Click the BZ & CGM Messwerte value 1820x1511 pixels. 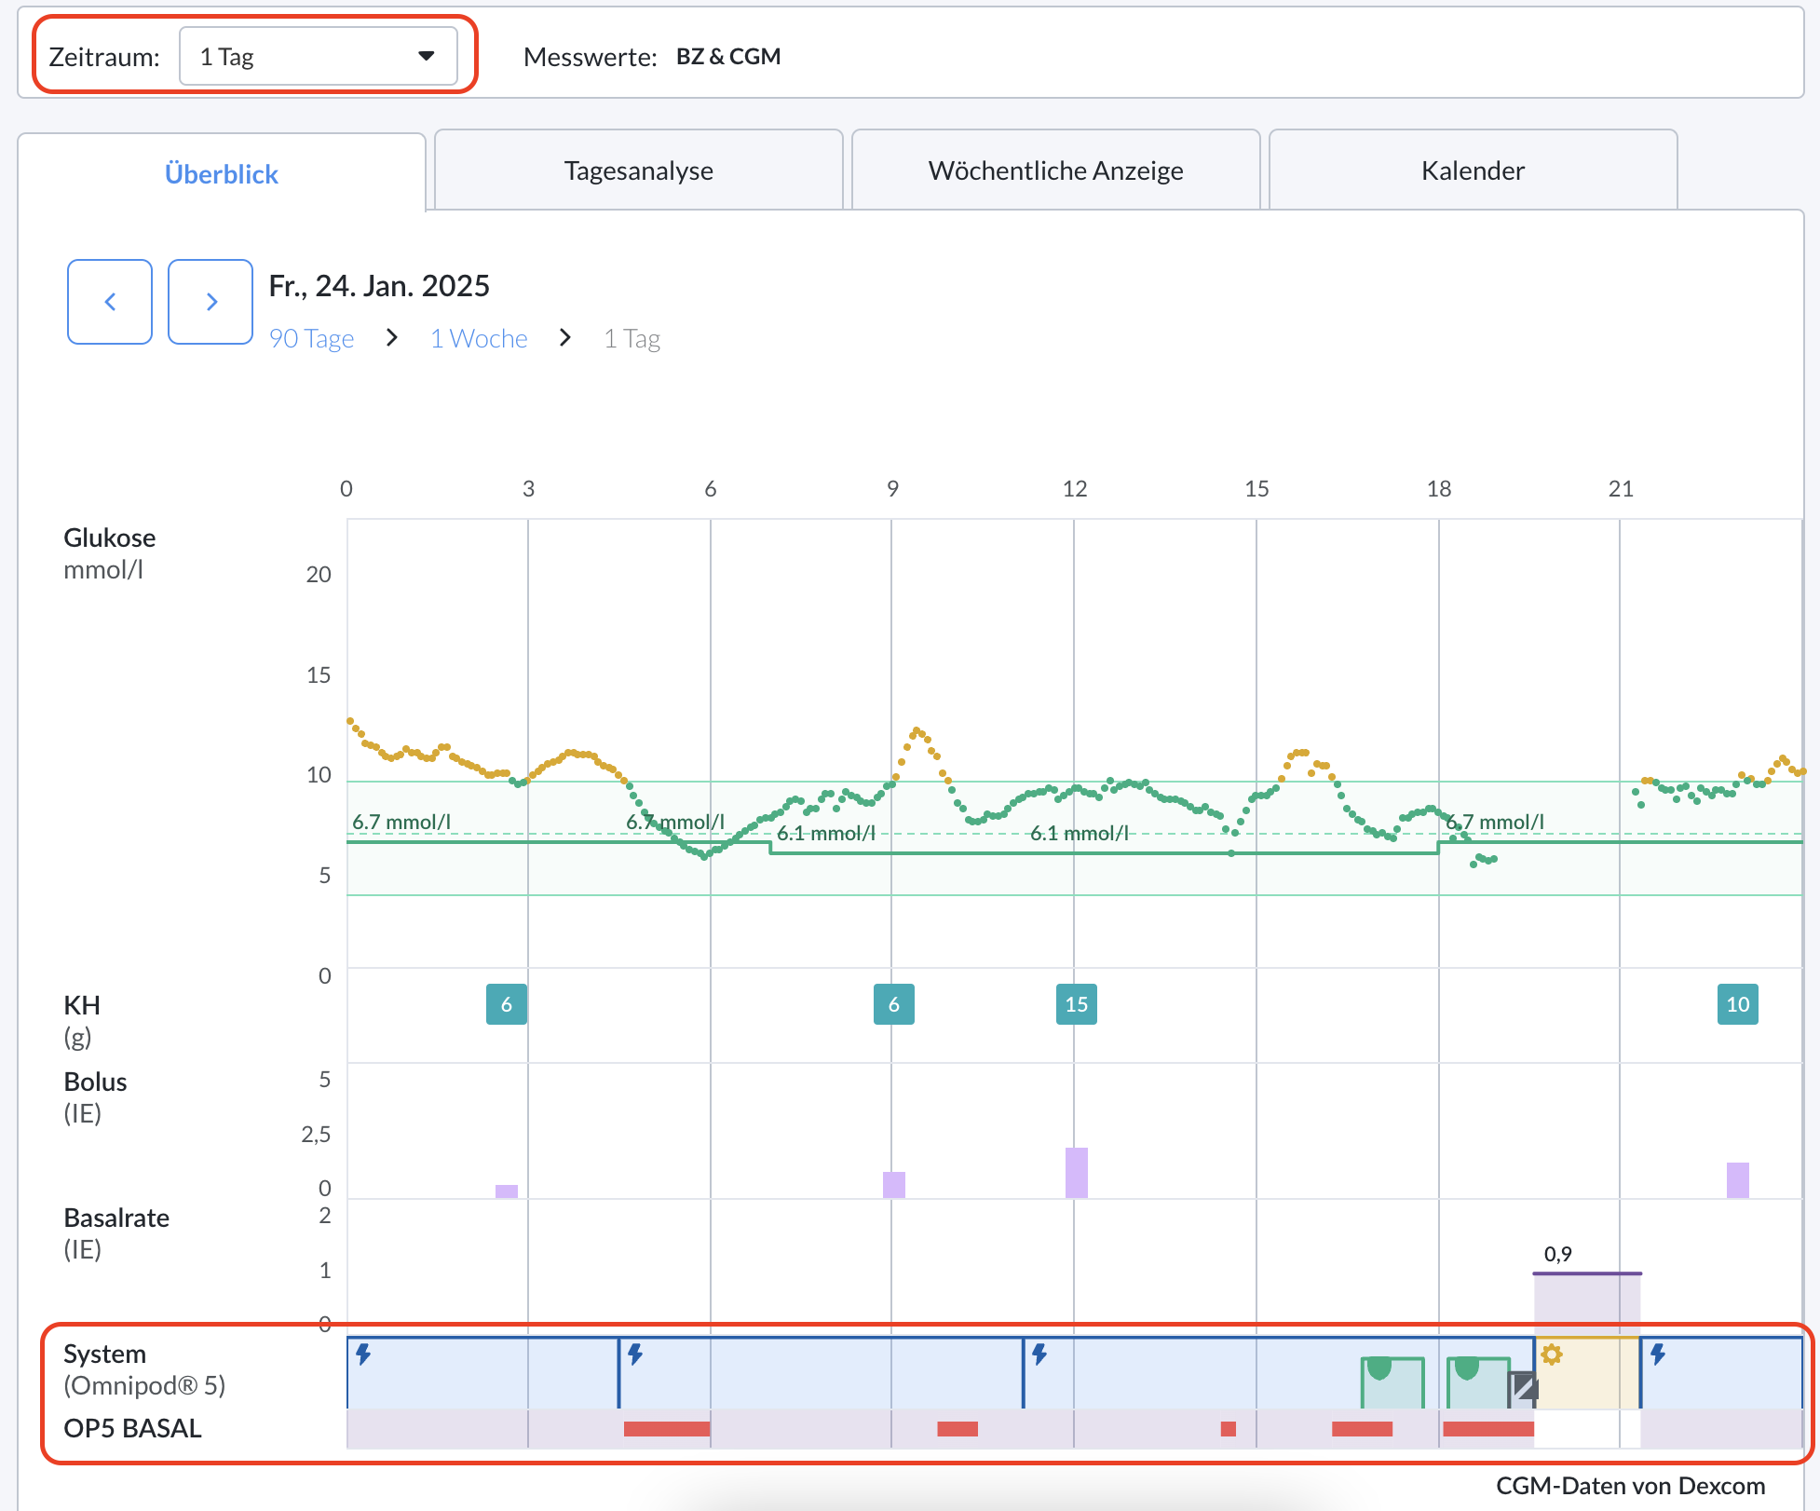(x=728, y=57)
